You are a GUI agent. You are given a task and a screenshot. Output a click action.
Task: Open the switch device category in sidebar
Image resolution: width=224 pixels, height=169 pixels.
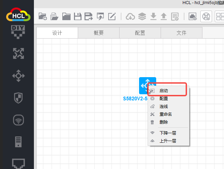click(x=18, y=75)
